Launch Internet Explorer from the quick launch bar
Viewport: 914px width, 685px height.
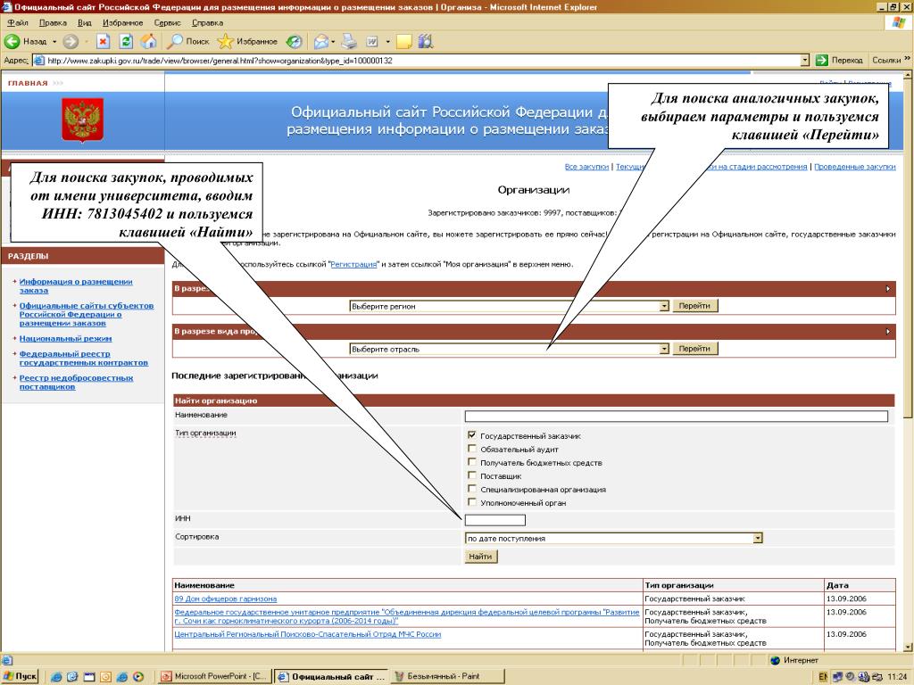tap(56, 677)
